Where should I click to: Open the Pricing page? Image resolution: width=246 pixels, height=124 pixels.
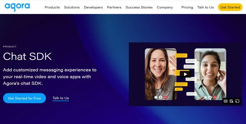pos(187,7)
